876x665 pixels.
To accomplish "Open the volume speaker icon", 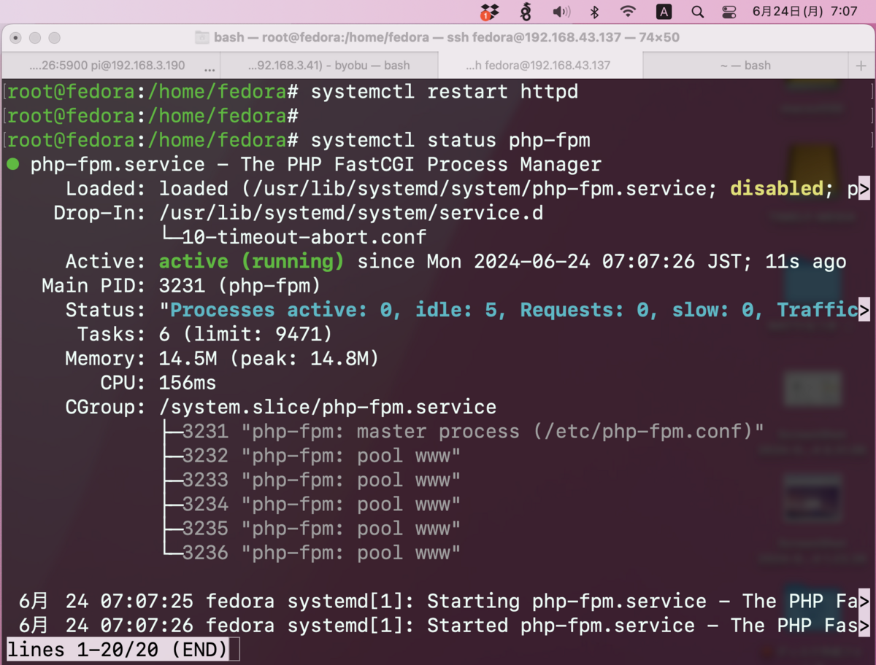I will (x=560, y=12).
